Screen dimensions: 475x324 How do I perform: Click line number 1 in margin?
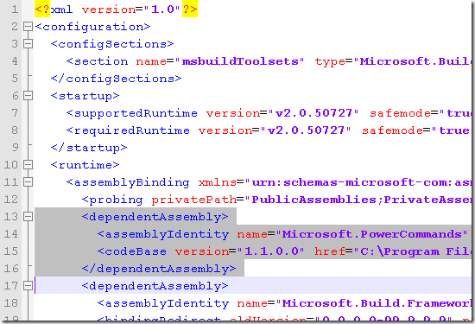pos(15,10)
